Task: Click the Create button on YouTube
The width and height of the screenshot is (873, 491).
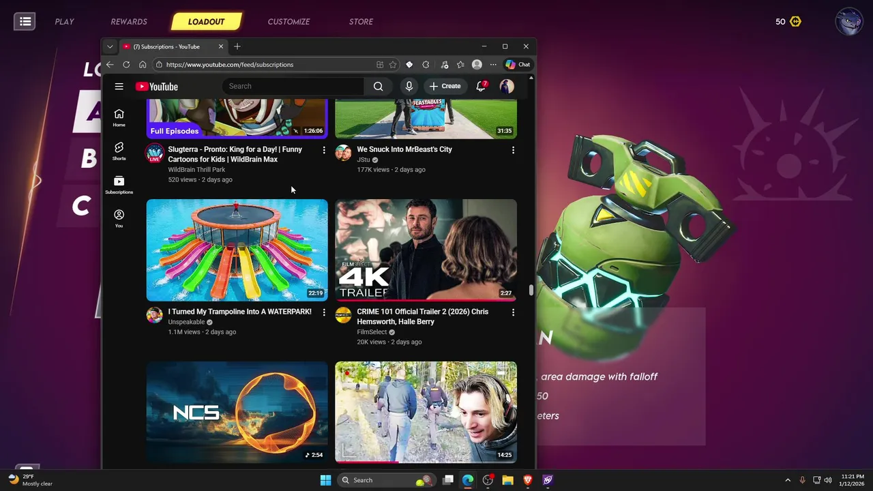Action: pos(445,87)
